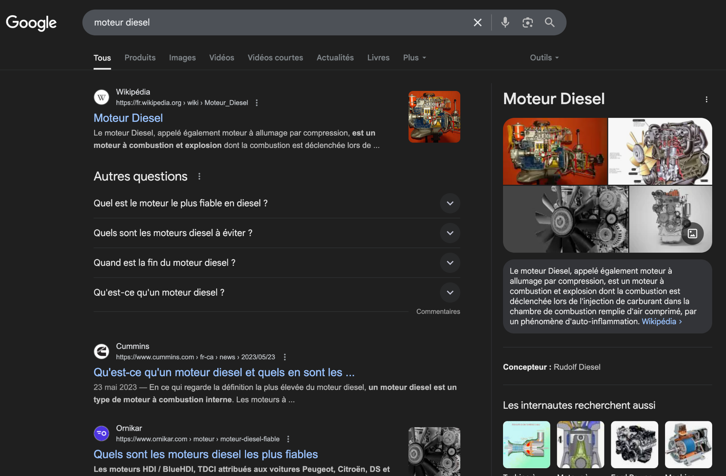
Task: Click 'Les internautes recherchent aussi' heading
Action: 579,405
